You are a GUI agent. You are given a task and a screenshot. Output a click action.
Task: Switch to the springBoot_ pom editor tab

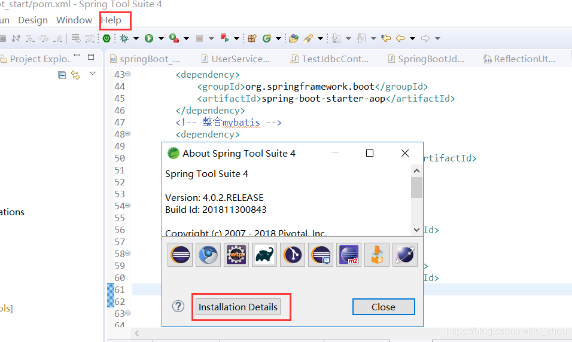(x=145, y=59)
